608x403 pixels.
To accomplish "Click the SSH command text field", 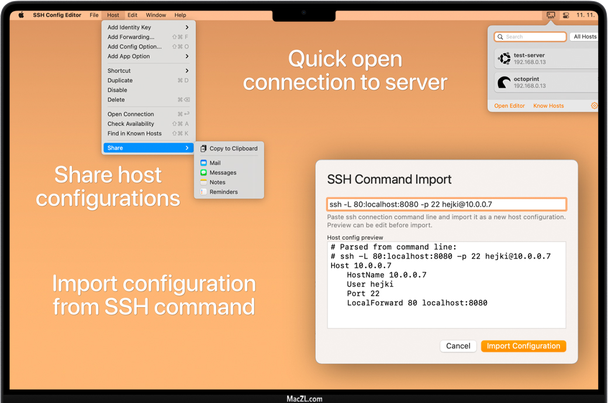I will point(446,204).
